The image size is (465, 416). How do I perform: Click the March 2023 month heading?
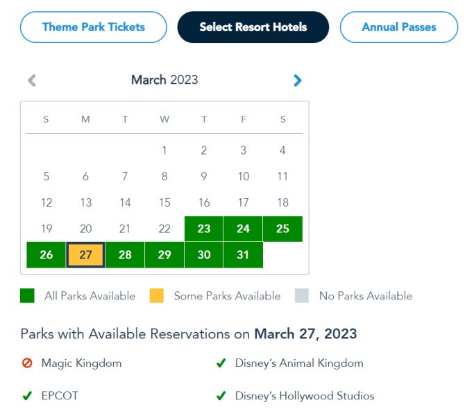coord(164,80)
